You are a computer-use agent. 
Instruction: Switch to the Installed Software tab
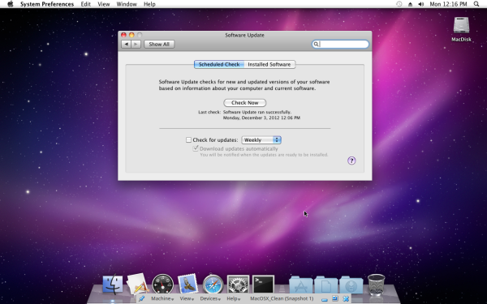tap(269, 64)
